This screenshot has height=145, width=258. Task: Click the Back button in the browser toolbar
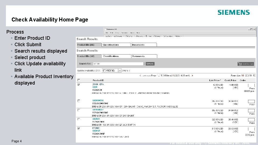click(109, 36)
